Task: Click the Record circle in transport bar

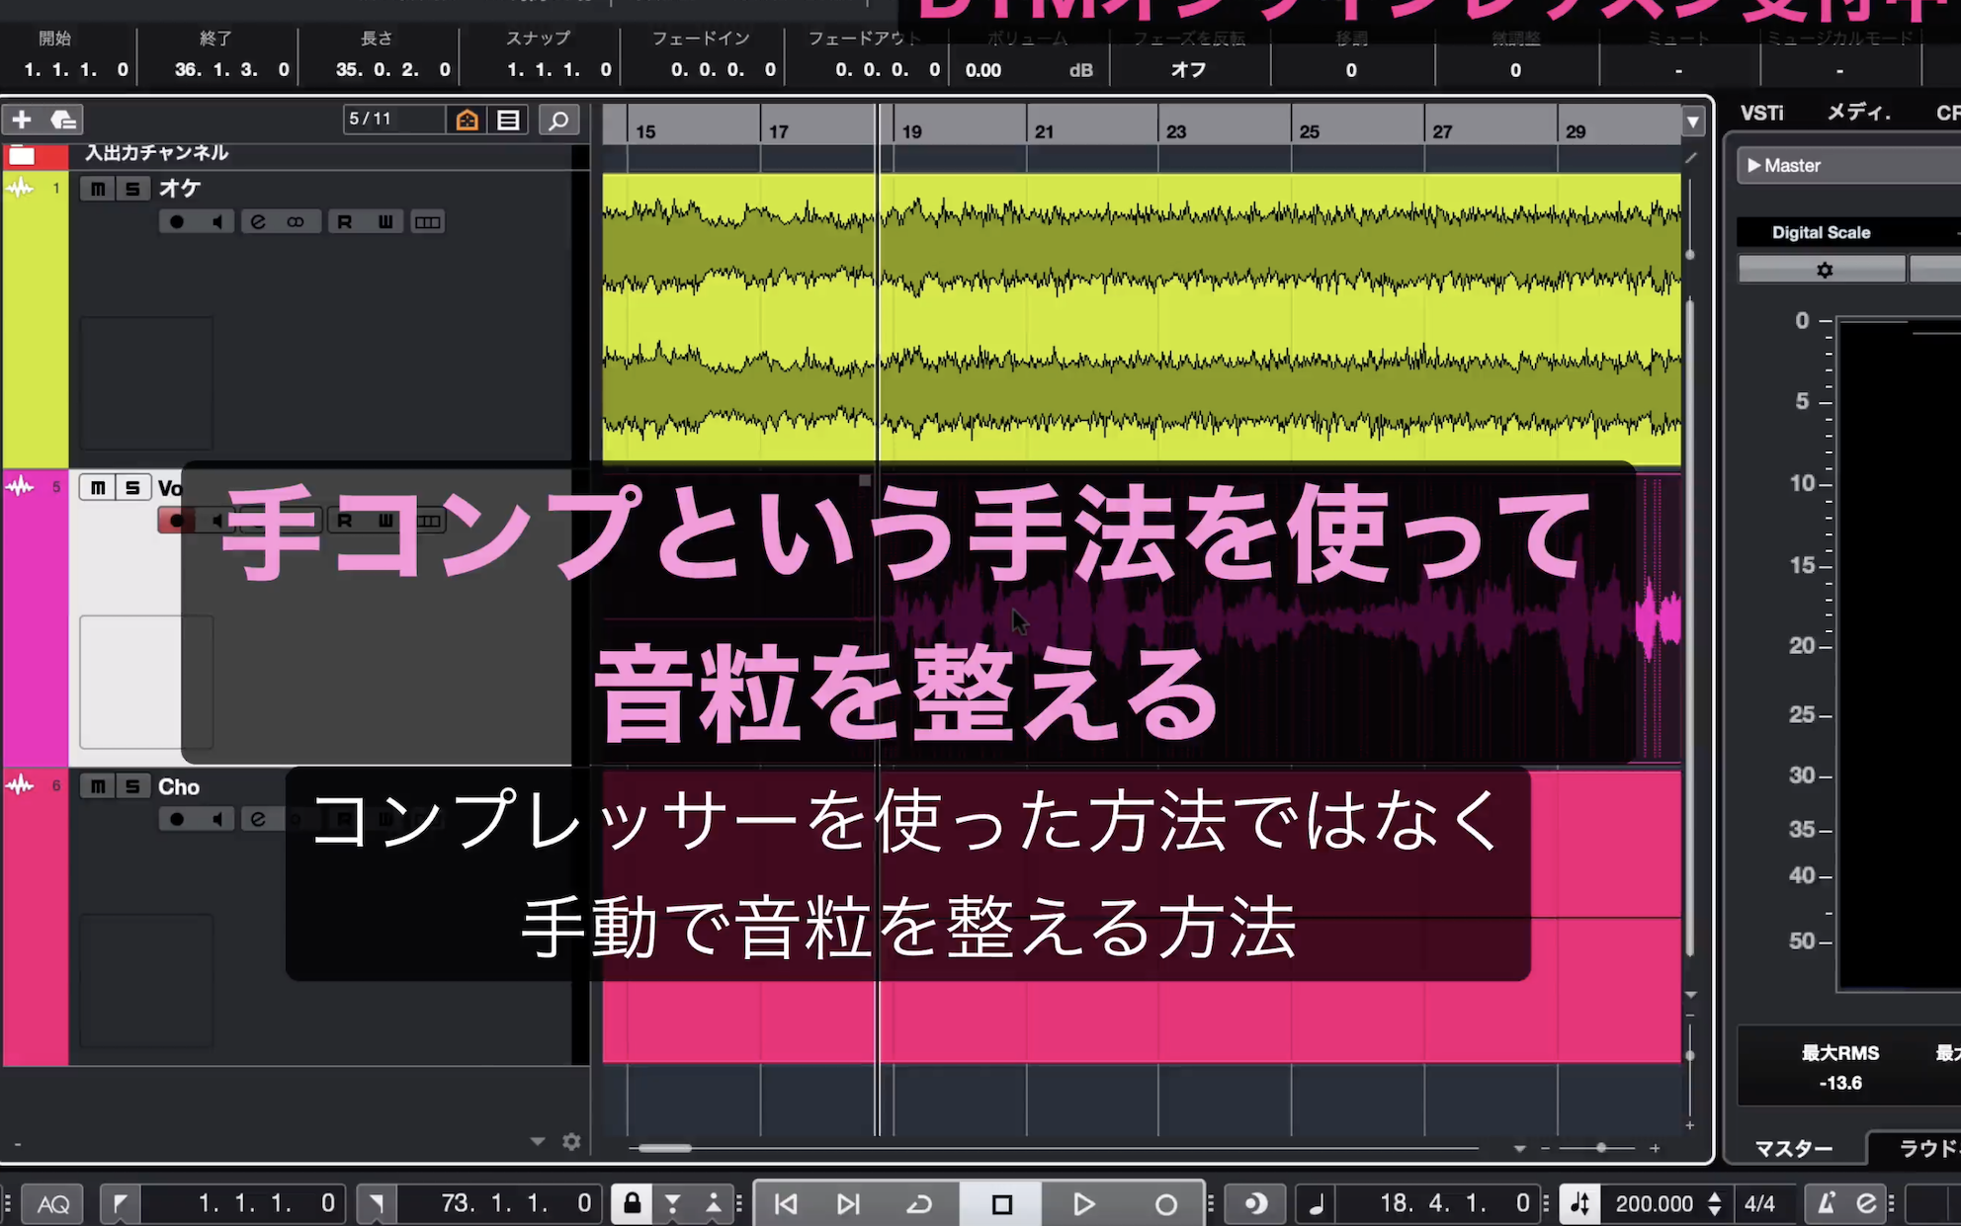Action: [1165, 1203]
